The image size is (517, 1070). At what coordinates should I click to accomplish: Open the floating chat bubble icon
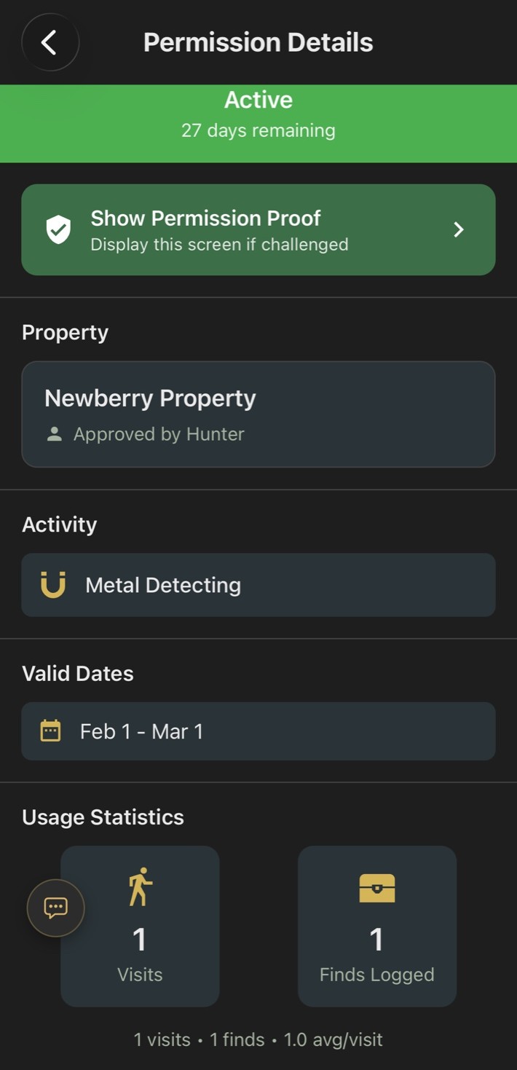pos(56,908)
